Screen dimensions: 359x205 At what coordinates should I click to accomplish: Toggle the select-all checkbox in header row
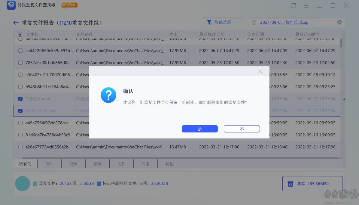click(x=20, y=34)
